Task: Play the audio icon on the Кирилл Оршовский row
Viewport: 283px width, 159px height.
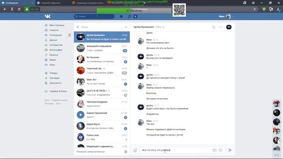Action: (80, 115)
